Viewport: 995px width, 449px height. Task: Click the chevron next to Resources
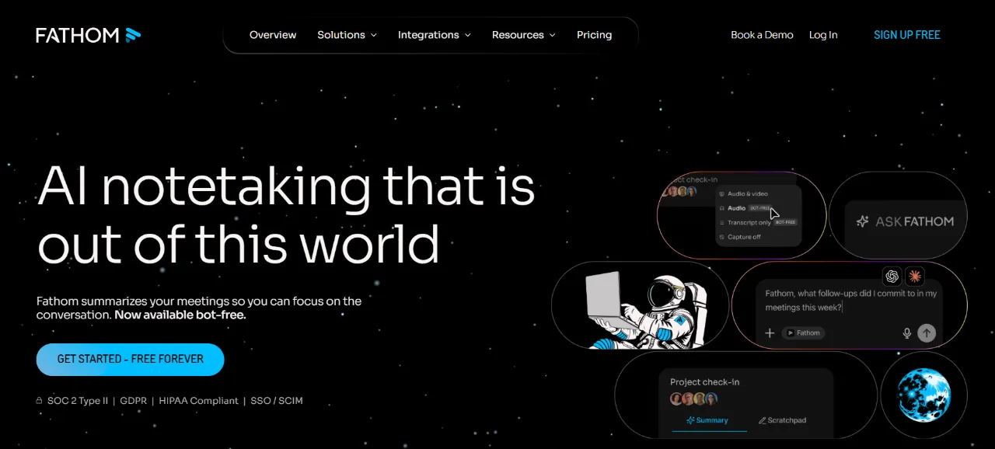pyautogui.click(x=552, y=35)
